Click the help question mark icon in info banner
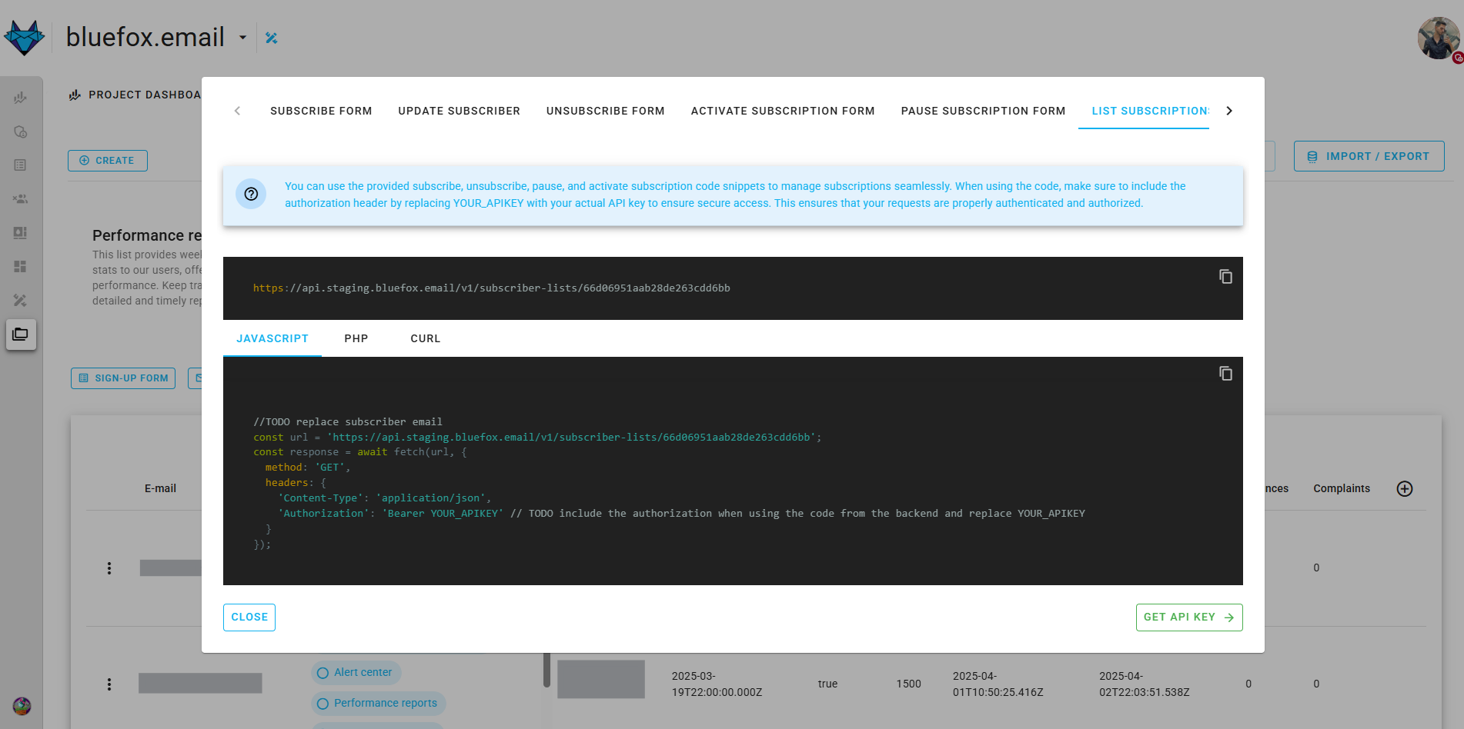The height and width of the screenshot is (729, 1464). (251, 195)
